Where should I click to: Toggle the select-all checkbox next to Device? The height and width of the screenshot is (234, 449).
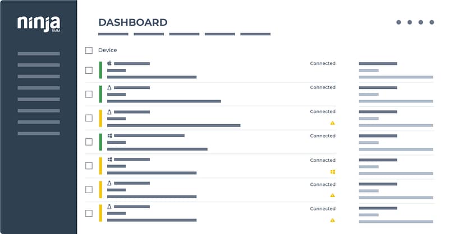pos(89,50)
